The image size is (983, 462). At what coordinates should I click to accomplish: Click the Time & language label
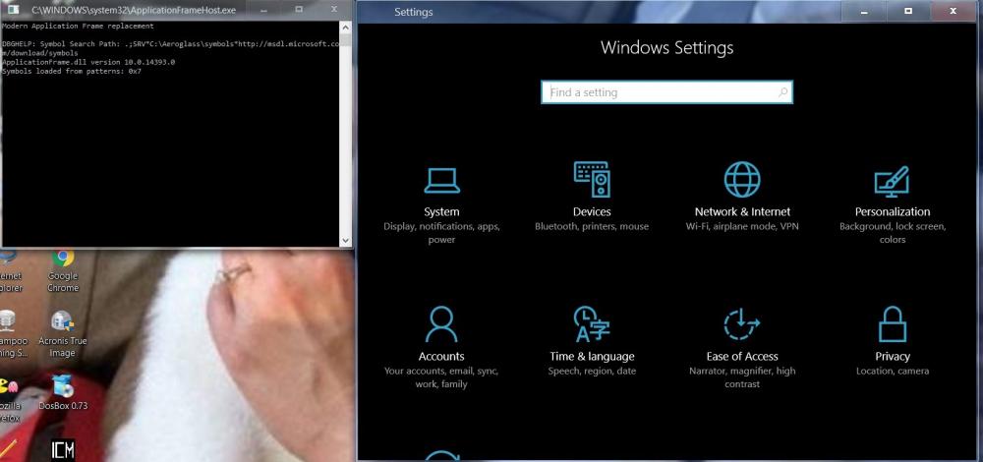592,356
